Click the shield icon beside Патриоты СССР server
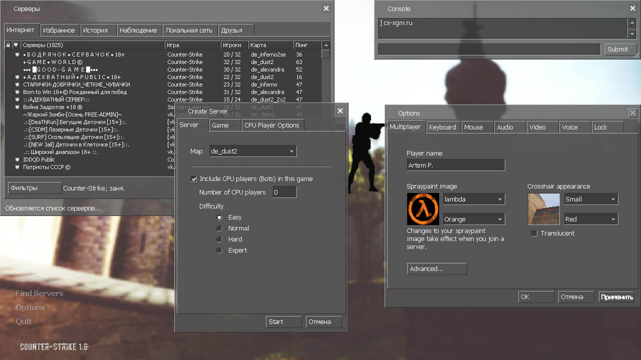Viewport: 641px width, 360px height. tap(17, 167)
